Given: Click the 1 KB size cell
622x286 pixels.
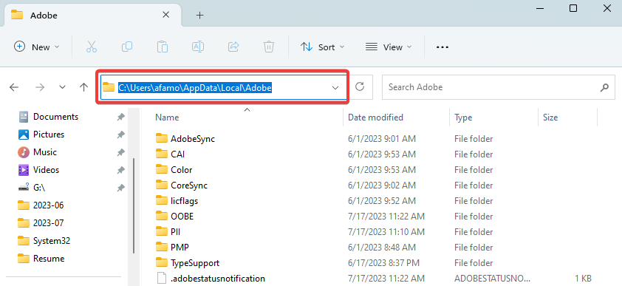Looking at the screenshot, I should click(x=583, y=279).
